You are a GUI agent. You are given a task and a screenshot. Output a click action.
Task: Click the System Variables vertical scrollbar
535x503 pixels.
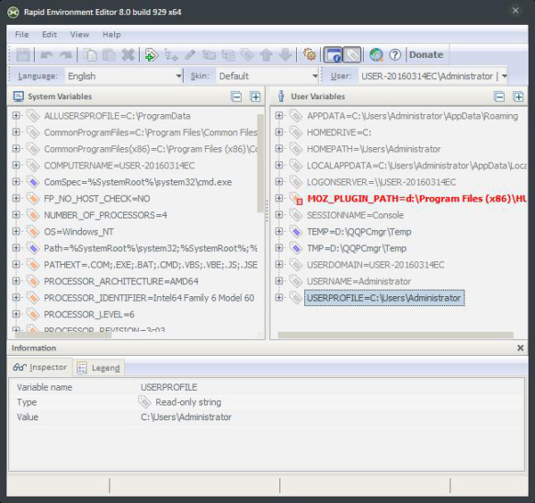click(260, 163)
